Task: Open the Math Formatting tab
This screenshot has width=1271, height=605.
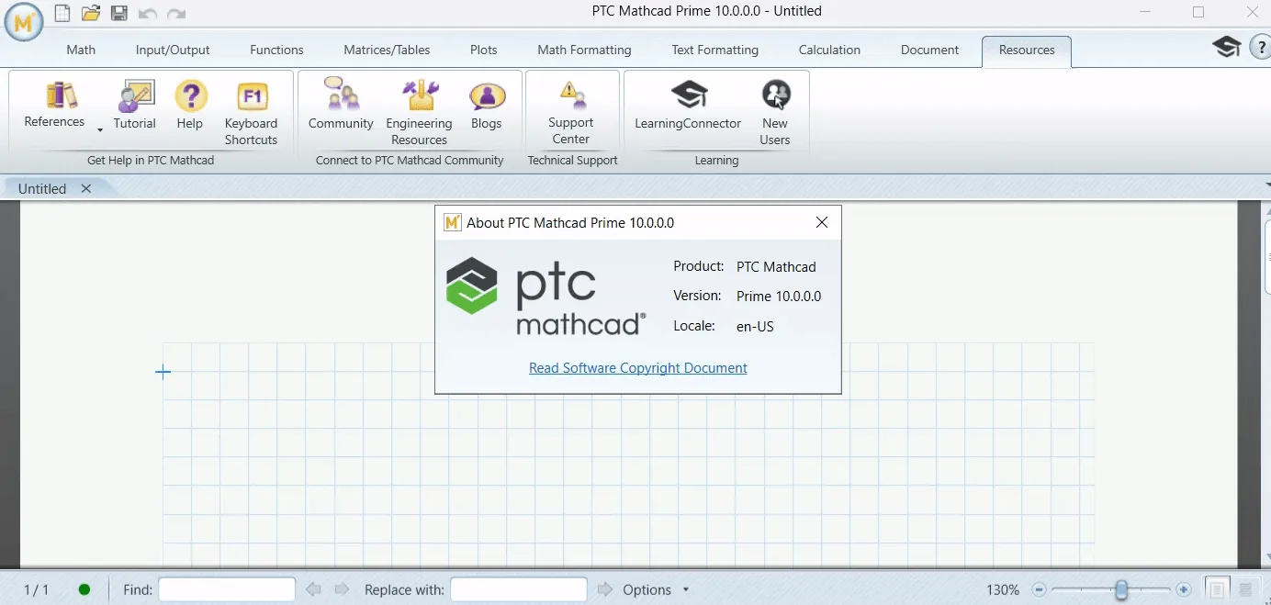Action: pyautogui.click(x=584, y=50)
